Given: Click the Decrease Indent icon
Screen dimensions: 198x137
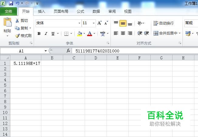Looking at the screenshot, I should coord(140,33).
